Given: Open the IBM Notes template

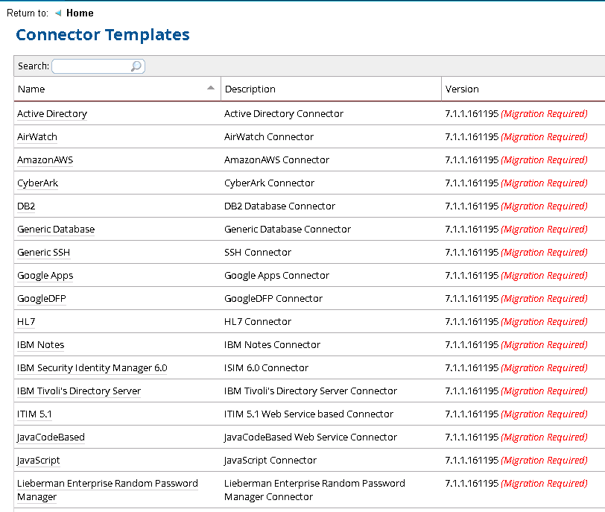Looking at the screenshot, I should (41, 345).
